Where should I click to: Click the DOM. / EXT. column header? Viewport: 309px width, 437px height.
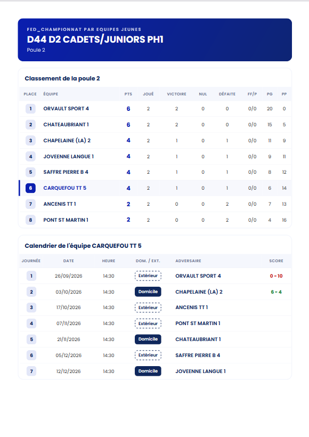pyautogui.click(x=148, y=261)
